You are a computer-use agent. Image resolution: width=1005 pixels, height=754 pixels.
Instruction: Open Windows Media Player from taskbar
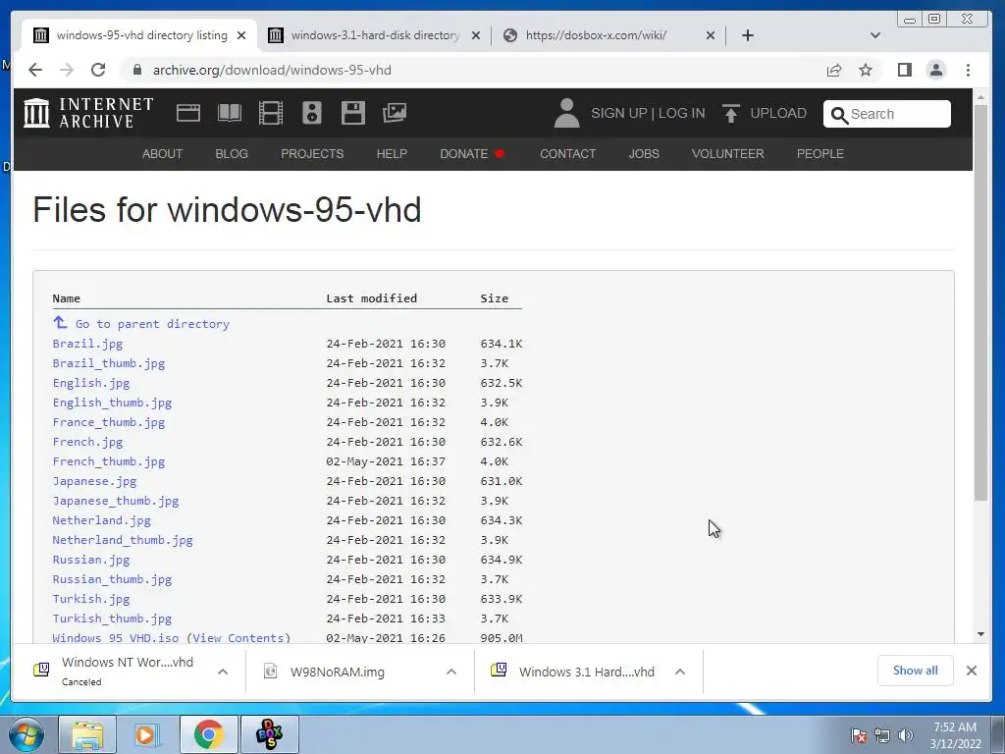point(147,734)
